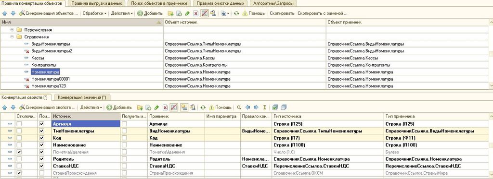Click Скопировать button
The width and height of the screenshot is (493, 179).
coord(282,13)
